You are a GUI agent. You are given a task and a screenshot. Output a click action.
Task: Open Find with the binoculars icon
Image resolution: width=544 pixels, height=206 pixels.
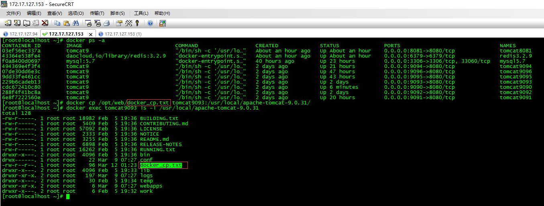coord(76,23)
